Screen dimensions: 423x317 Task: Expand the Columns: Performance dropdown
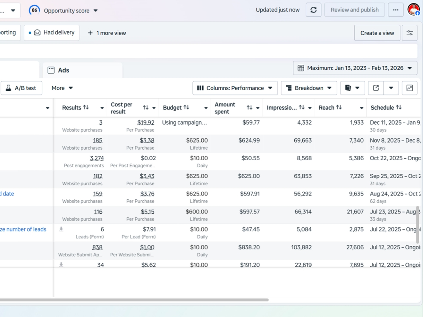coord(235,88)
